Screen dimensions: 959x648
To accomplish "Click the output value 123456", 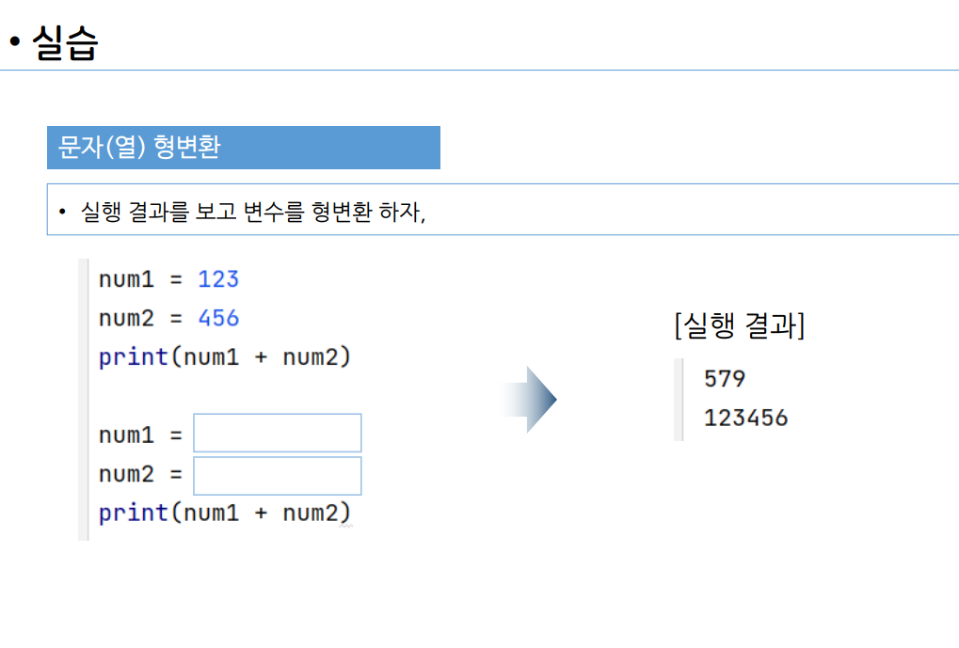I will click(x=745, y=419).
